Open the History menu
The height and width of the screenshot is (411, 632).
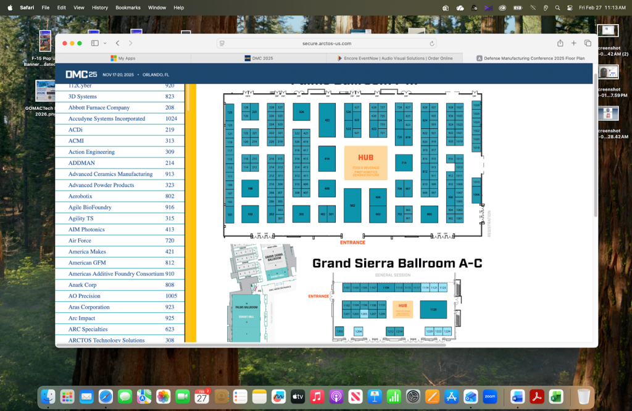pyautogui.click(x=99, y=7)
